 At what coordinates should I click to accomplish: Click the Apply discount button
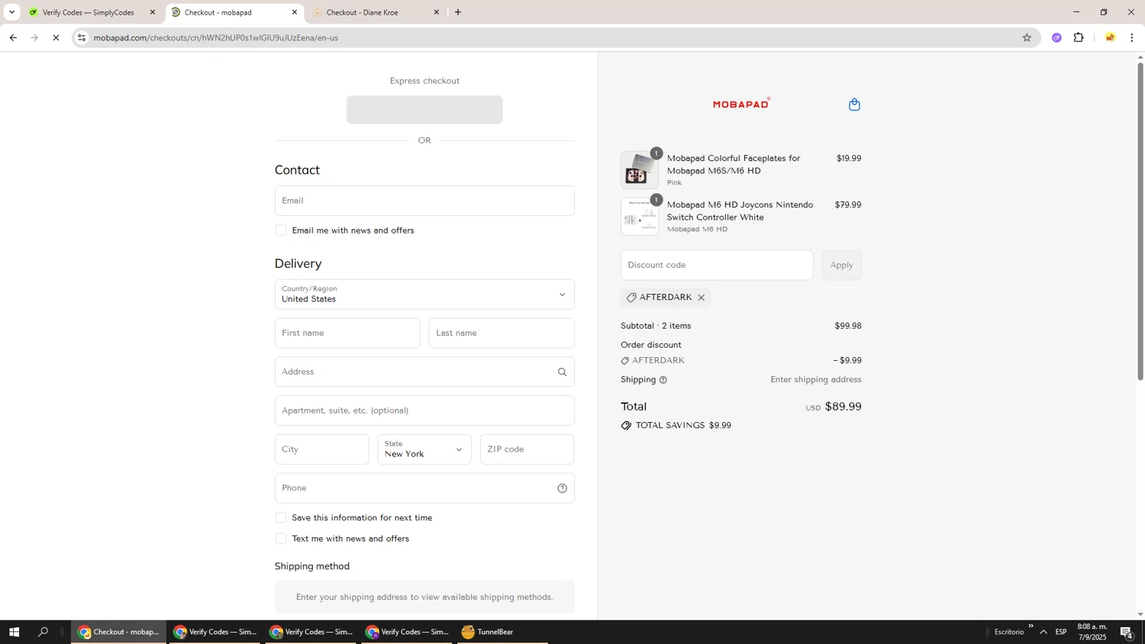(841, 265)
